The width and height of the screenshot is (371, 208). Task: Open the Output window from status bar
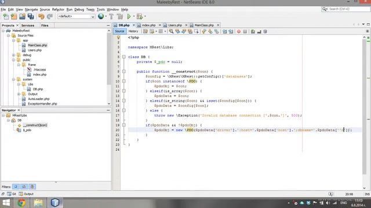click(26, 194)
